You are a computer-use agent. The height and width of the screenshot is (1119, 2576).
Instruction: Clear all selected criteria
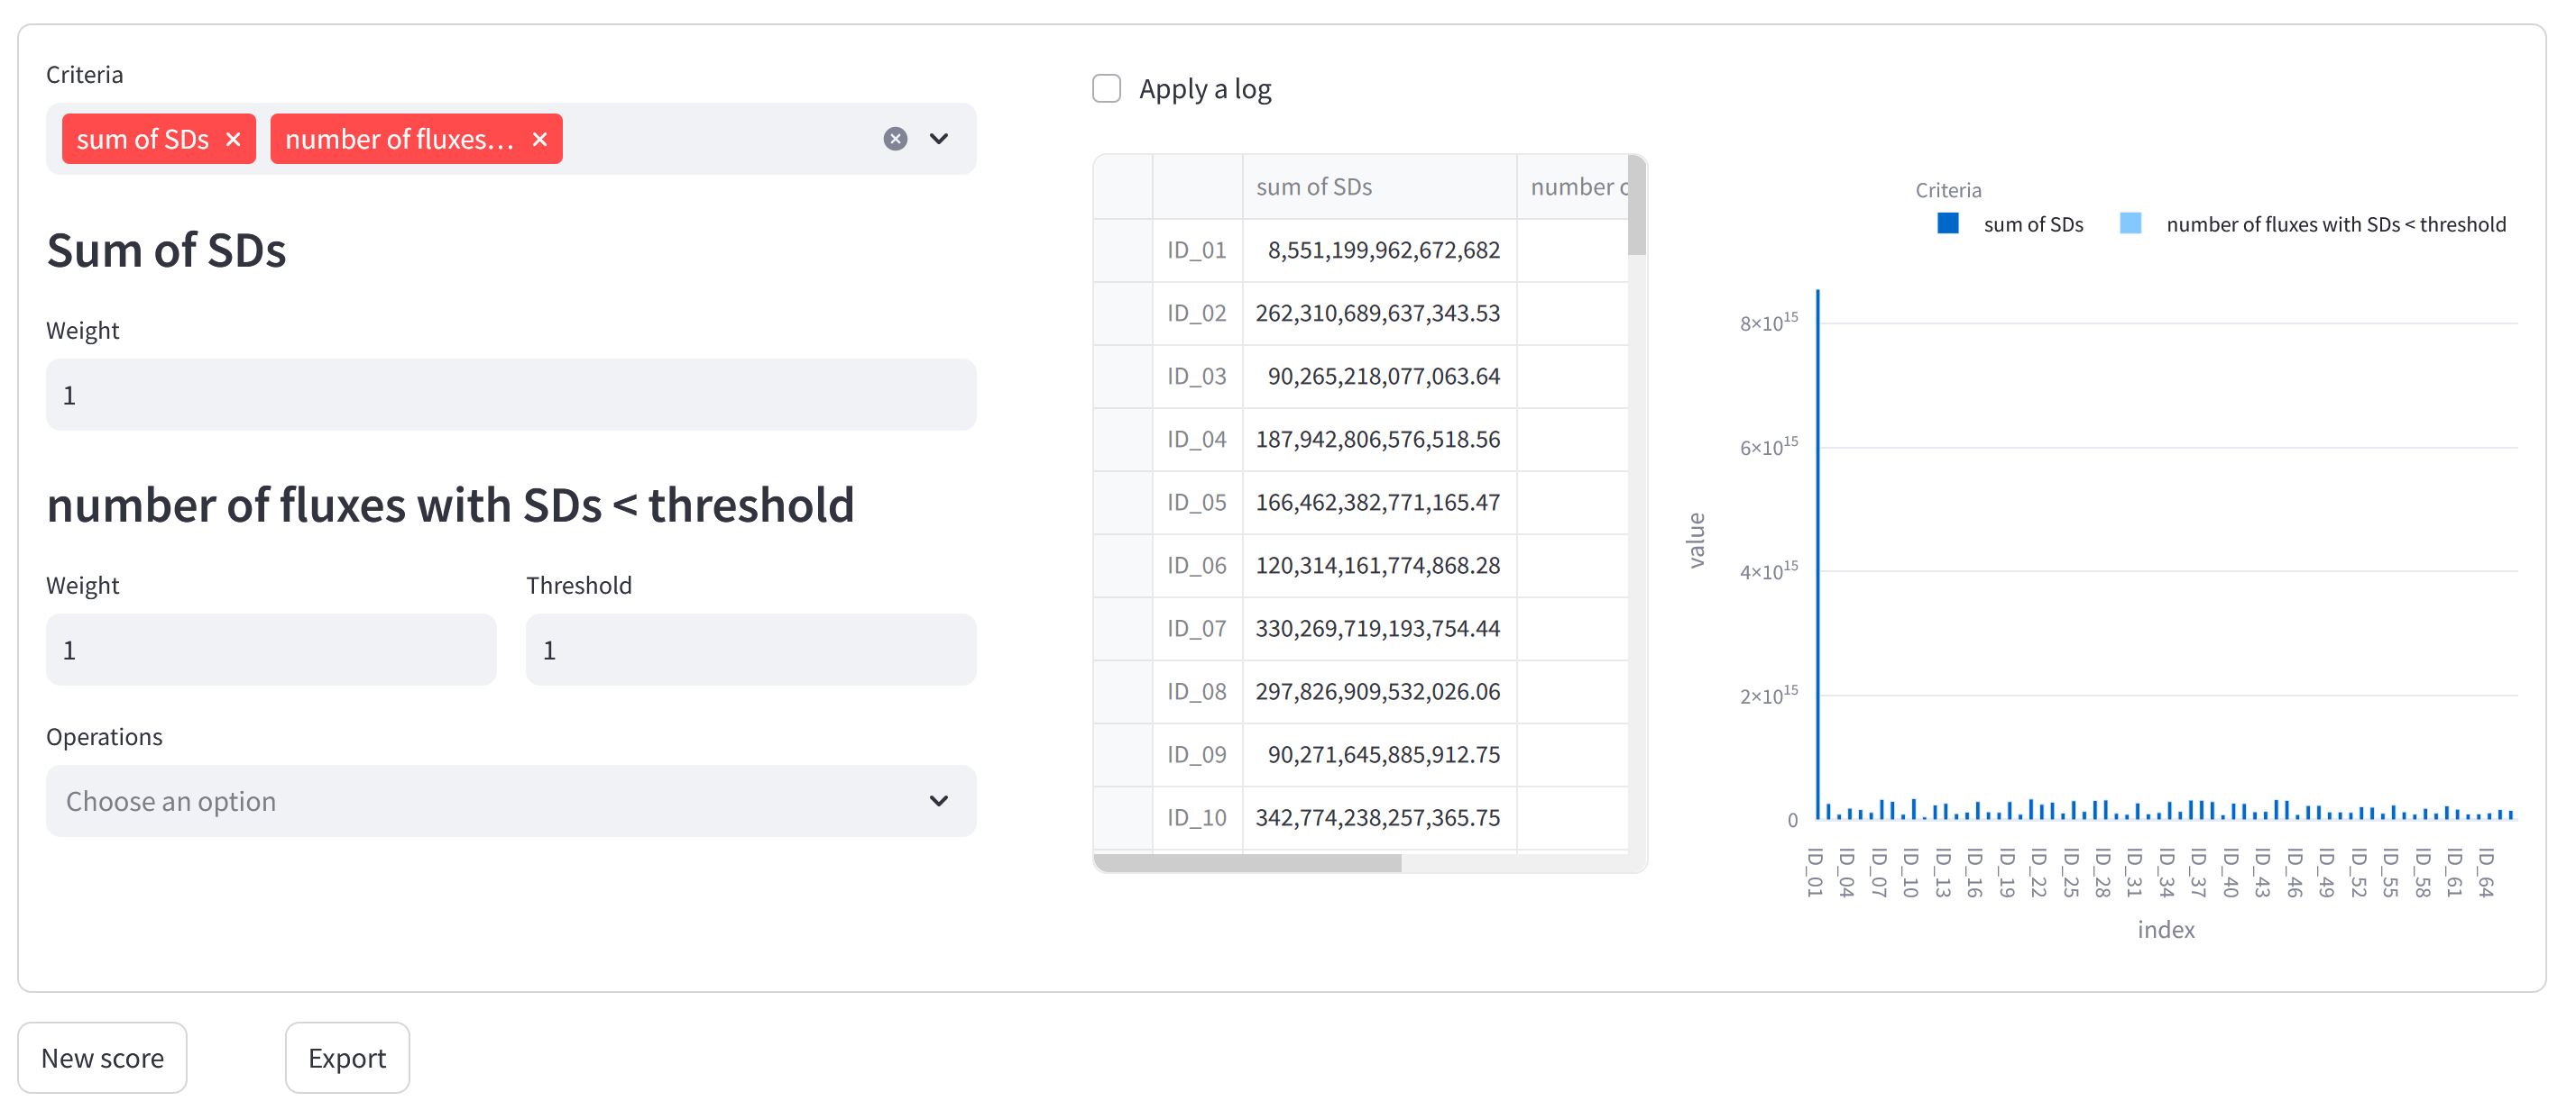[x=895, y=139]
